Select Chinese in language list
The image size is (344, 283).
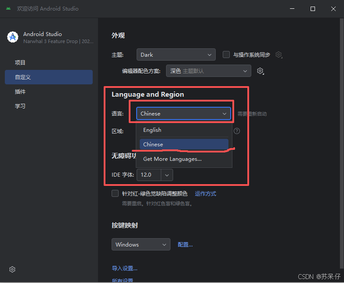[184, 144]
